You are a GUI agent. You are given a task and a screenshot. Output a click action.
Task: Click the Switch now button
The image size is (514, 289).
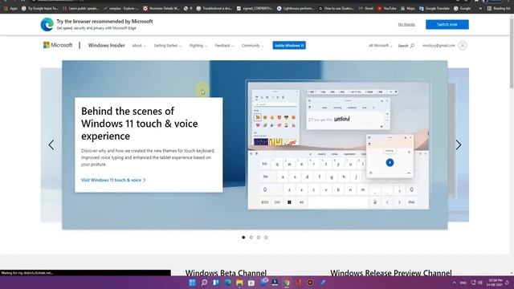(447, 25)
